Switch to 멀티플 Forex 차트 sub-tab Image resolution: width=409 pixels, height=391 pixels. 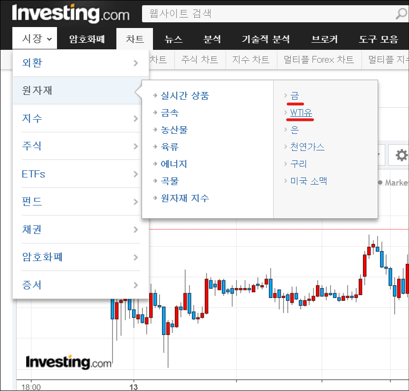point(319,60)
